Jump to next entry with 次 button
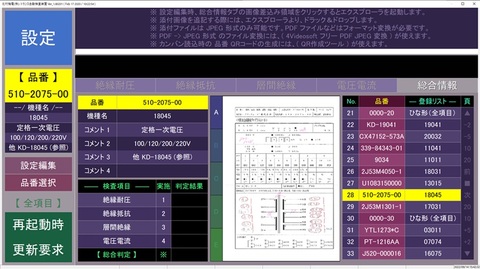The width and height of the screenshot is (480, 269). point(468,195)
